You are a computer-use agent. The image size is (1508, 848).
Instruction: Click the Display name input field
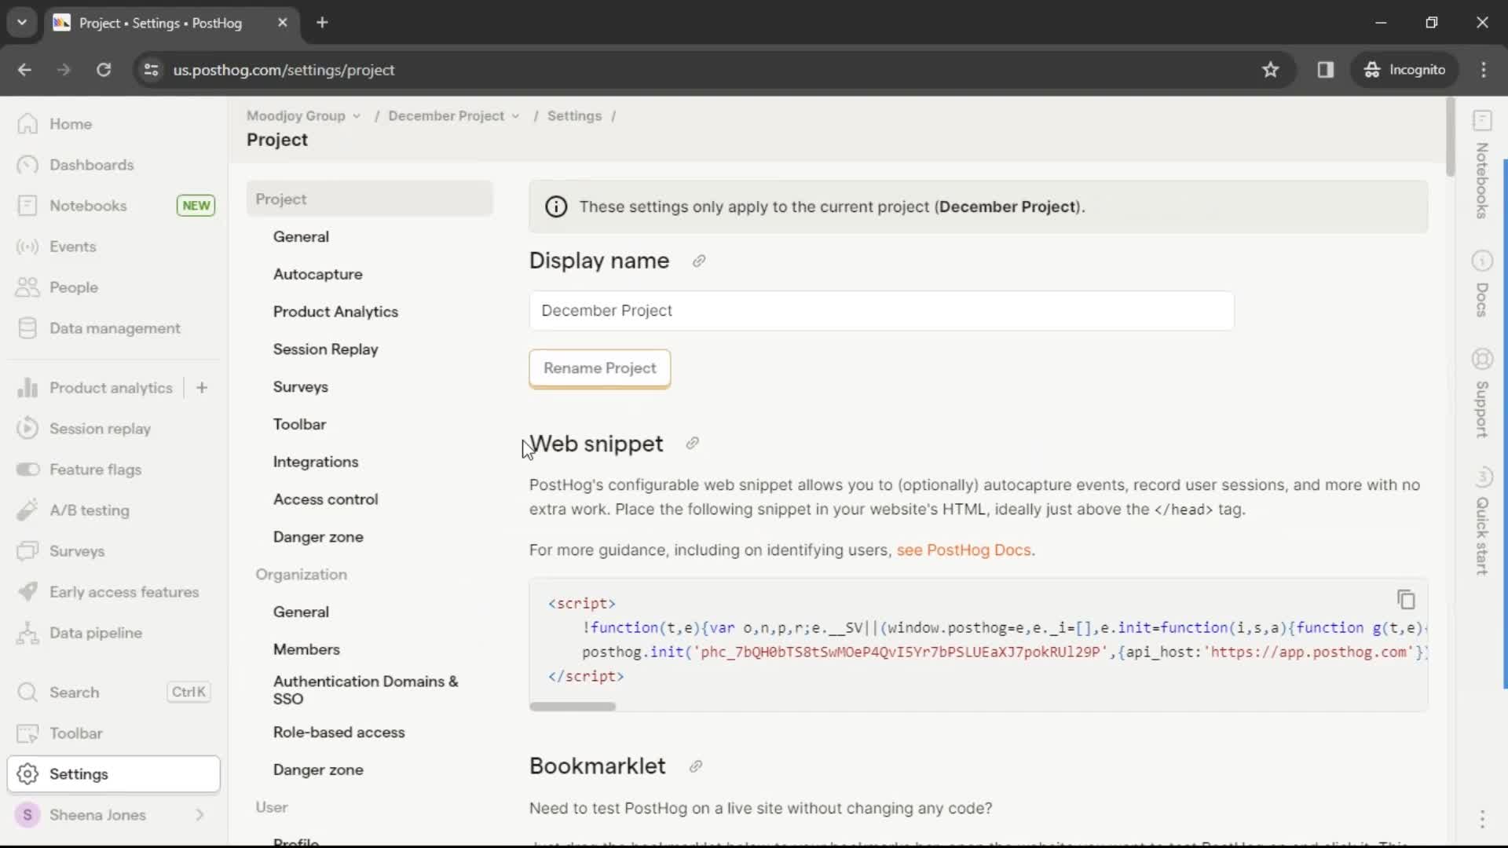click(x=881, y=311)
